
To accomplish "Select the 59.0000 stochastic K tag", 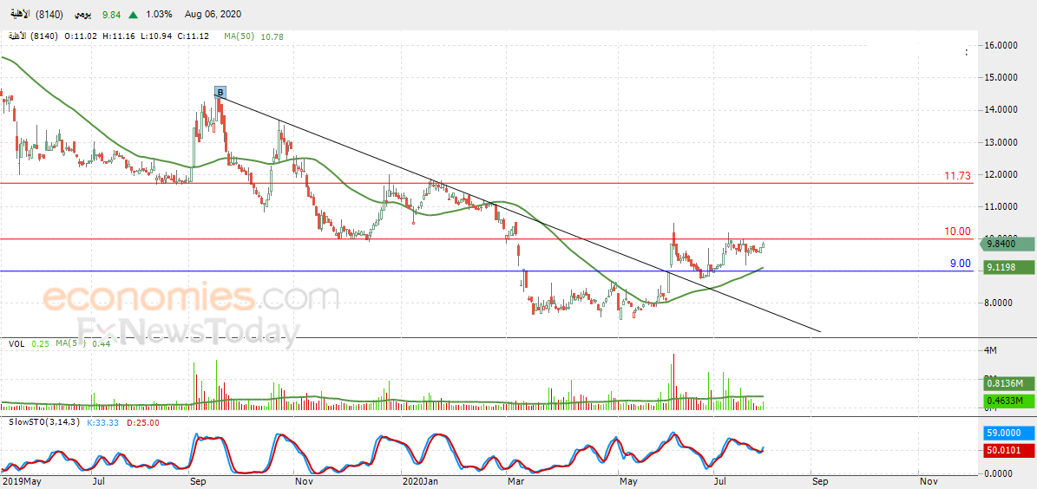I will point(1007,433).
